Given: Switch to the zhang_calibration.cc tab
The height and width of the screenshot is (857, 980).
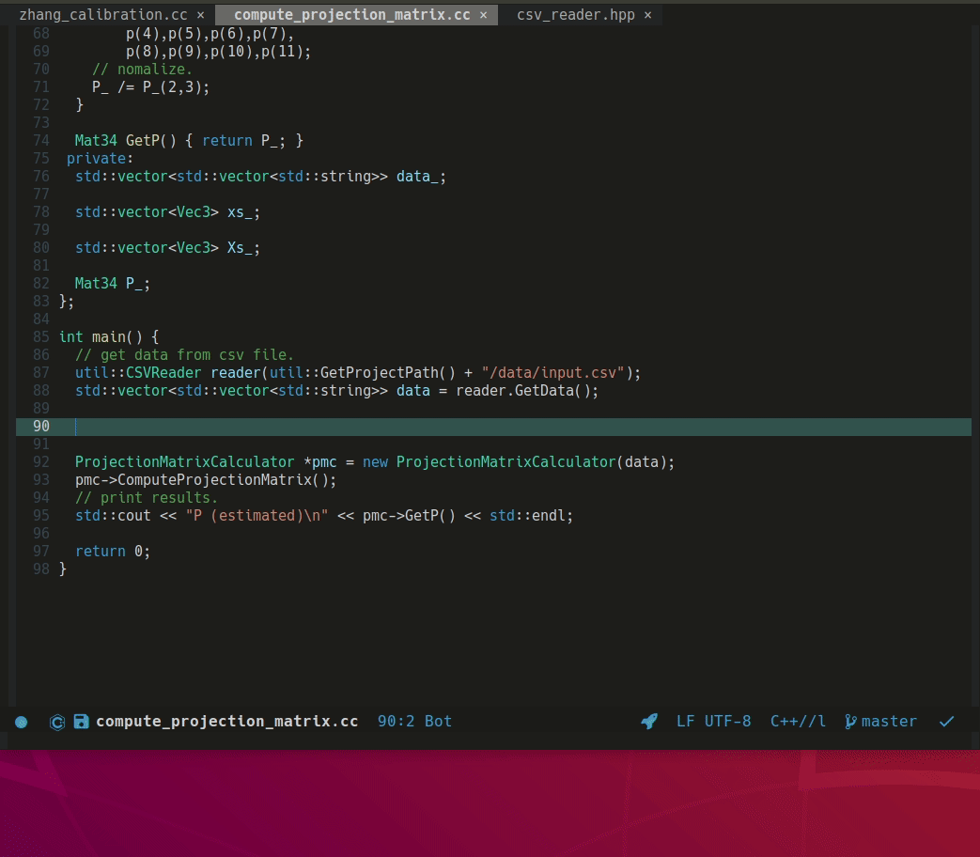Looking at the screenshot, I should pos(103,14).
